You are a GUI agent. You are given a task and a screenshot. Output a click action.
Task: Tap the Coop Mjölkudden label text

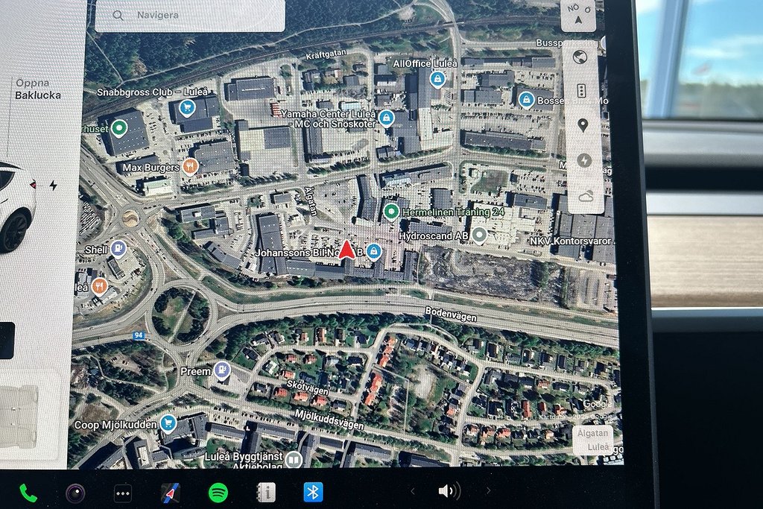[115, 425]
